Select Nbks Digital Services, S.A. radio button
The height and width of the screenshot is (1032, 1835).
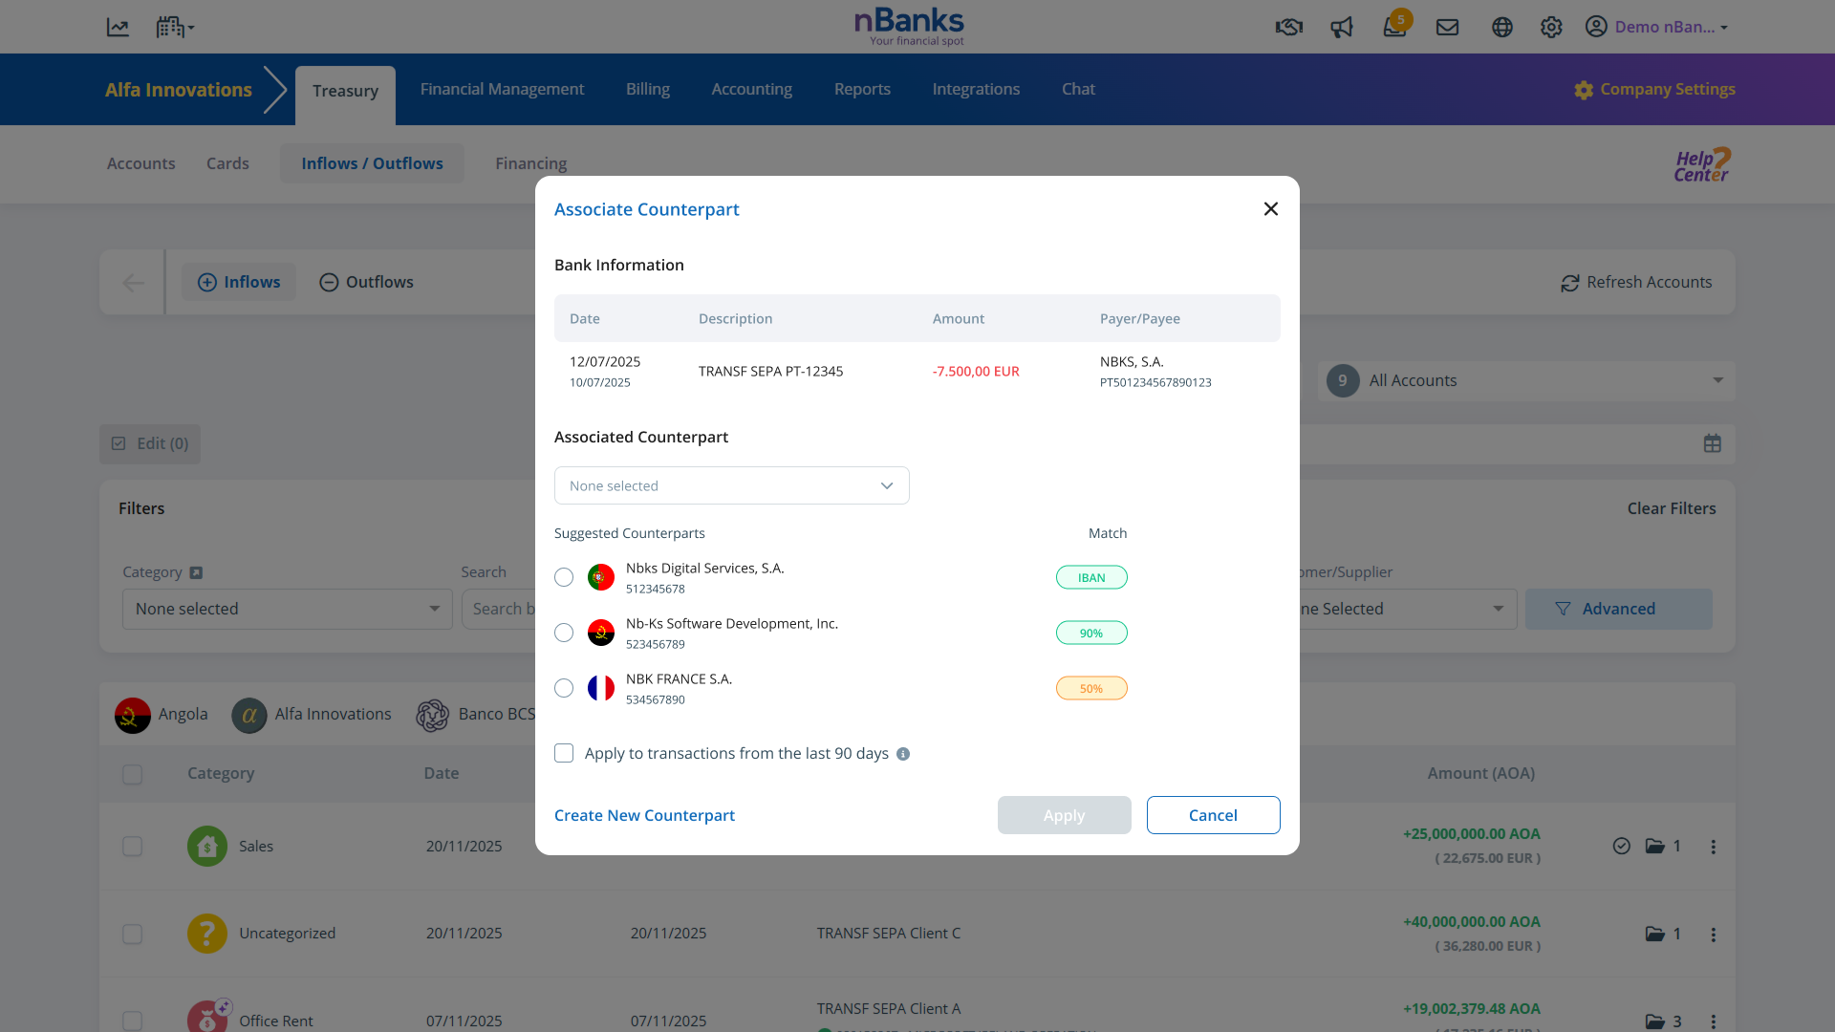[564, 577]
